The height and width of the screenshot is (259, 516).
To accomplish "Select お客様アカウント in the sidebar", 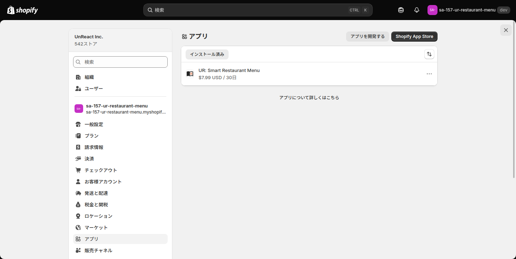I will coord(120,182).
